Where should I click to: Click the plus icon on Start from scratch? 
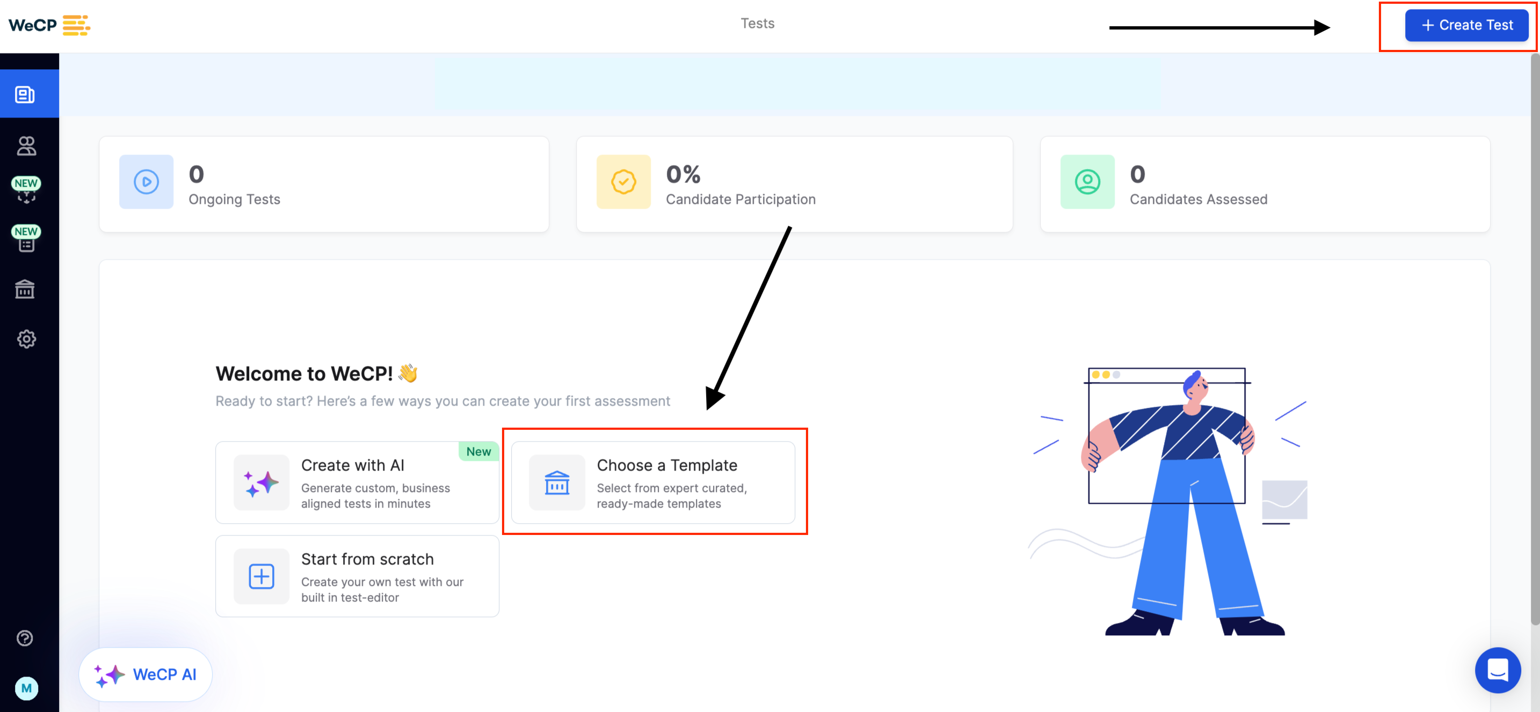coord(261,576)
